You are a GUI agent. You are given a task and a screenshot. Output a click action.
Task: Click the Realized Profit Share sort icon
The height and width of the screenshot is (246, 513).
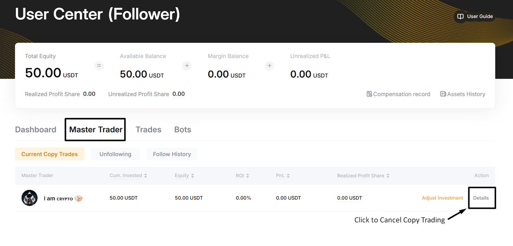[388, 175]
